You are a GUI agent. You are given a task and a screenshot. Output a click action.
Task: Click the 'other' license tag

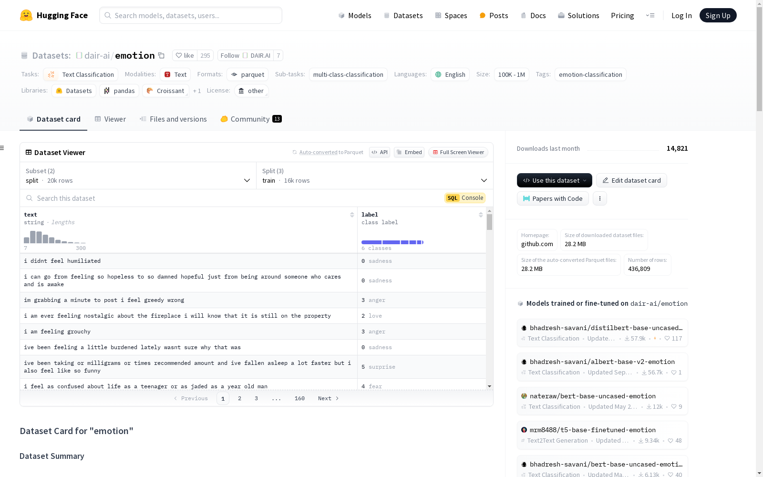pyautogui.click(x=251, y=91)
